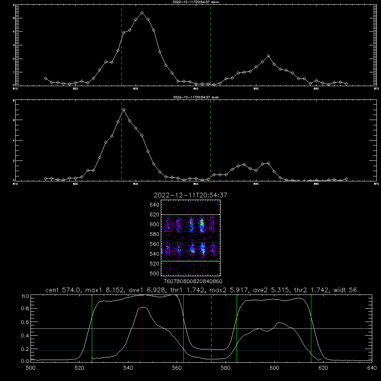
Task: Select the timestamp title above the spectral image
Action: (x=190, y=195)
